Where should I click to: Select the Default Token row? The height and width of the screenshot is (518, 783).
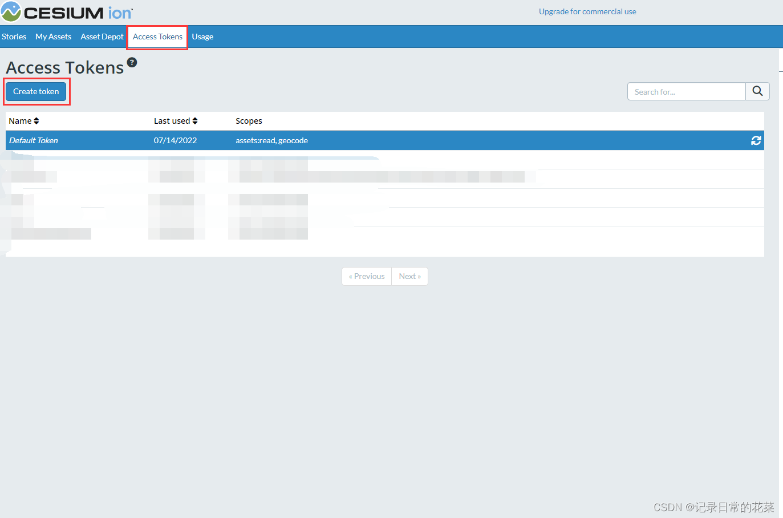pyautogui.click(x=385, y=140)
